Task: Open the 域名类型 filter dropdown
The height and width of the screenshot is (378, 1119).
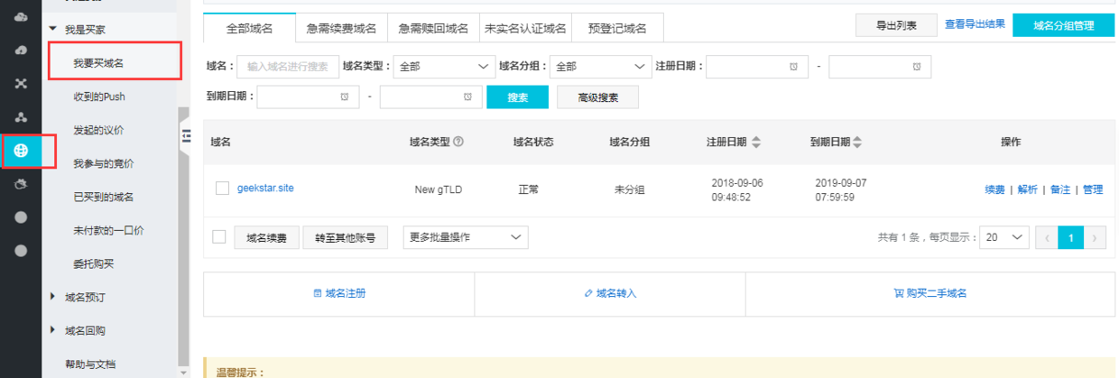Action: [x=442, y=67]
